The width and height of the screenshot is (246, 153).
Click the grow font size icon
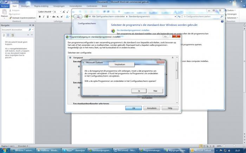[64, 12]
